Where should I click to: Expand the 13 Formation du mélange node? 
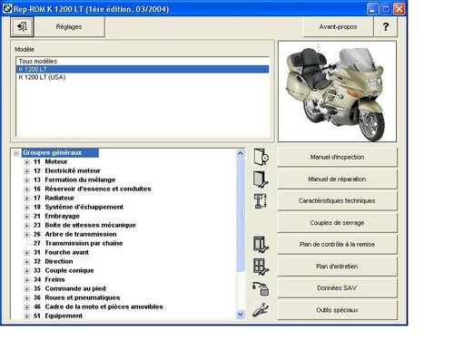coord(27,180)
